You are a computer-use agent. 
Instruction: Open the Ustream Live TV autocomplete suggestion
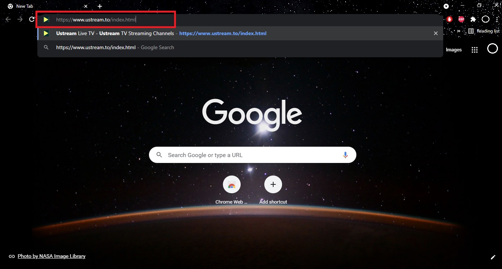240,33
